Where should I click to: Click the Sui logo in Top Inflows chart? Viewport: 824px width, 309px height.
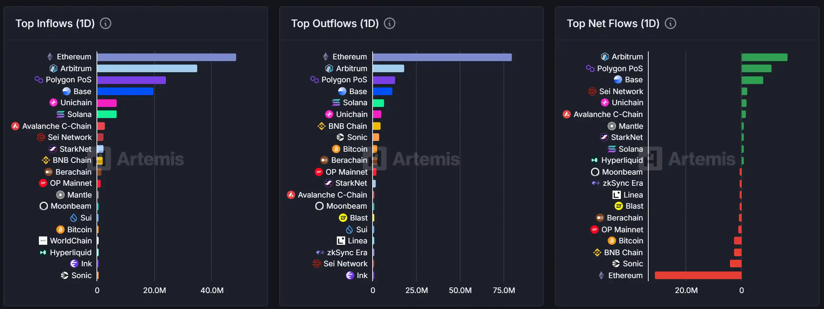click(74, 218)
